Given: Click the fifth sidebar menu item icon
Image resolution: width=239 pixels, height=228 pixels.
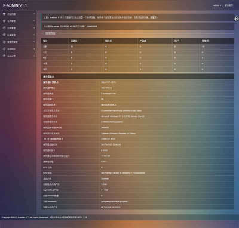Looking at the screenshot, I should click(x=4, y=42).
